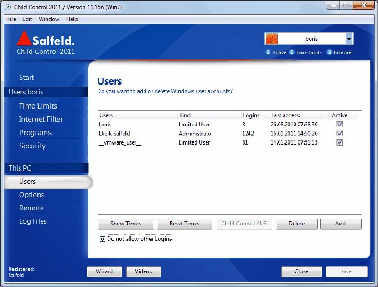Screen dimensions: 378x287
Task: Open the Videos button
Action: pyautogui.click(x=143, y=271)
